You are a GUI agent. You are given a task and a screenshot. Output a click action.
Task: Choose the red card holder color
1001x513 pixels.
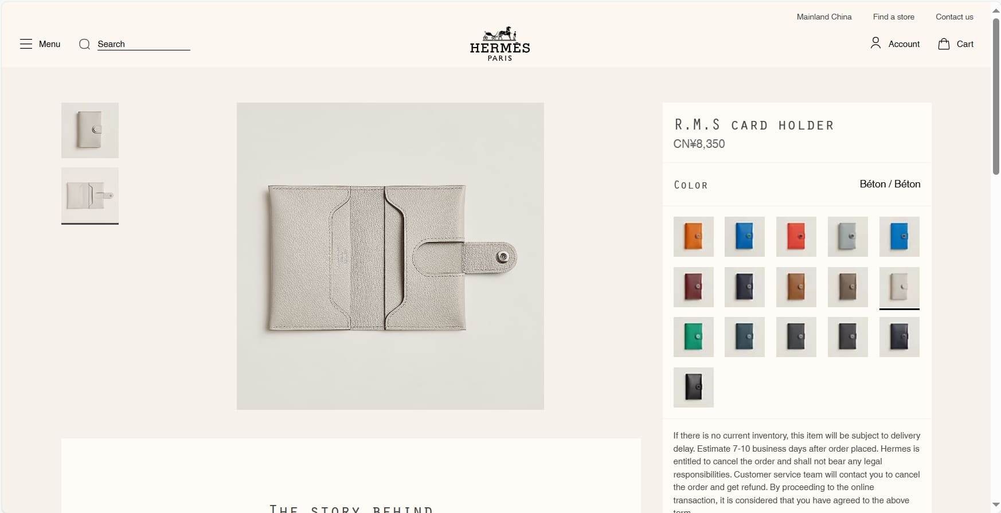pyautogui.click(x=796, y=236)
